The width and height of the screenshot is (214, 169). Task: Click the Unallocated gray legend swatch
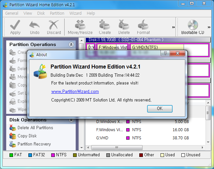tap(108, 155)
